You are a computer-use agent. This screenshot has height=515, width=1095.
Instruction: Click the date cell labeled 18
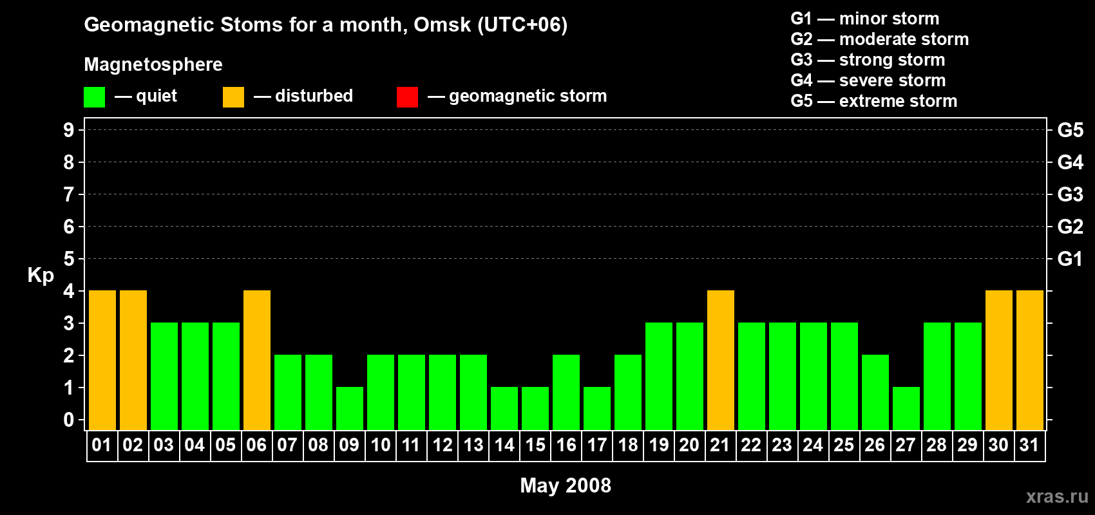click(x=628, y=445)
